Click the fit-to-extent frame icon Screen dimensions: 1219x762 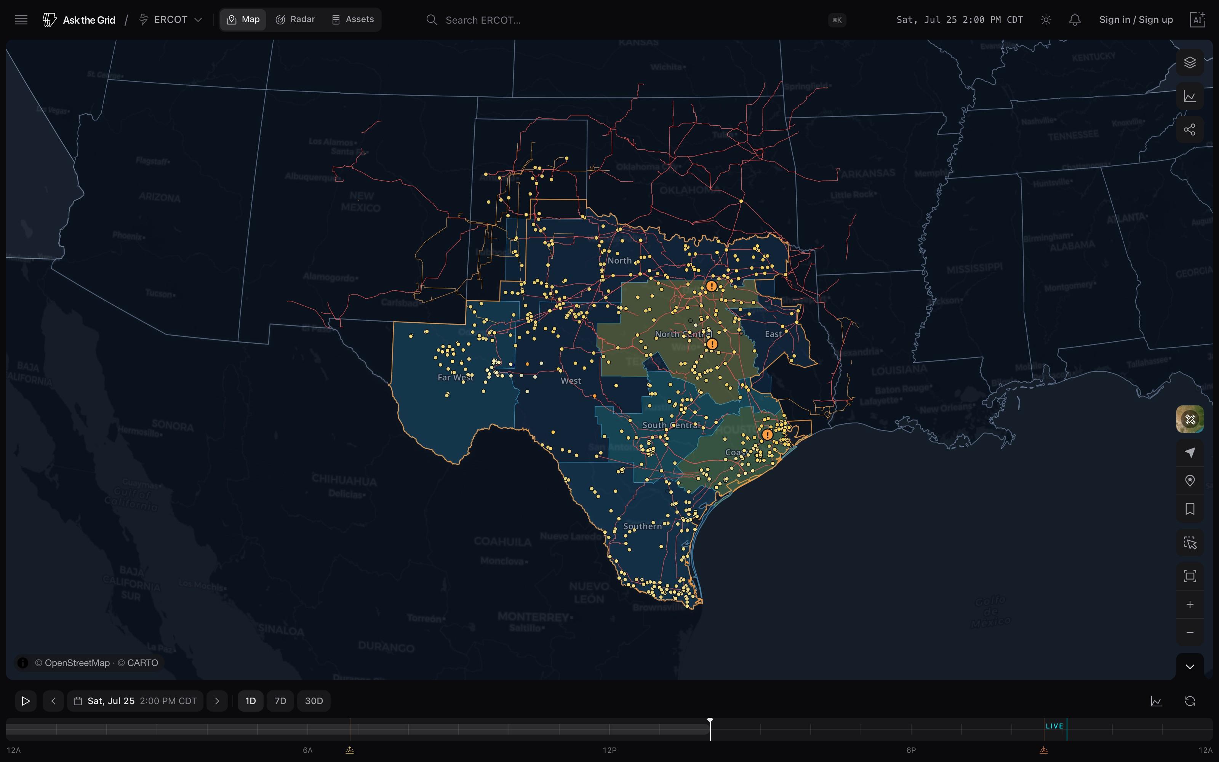(1190, 576)
